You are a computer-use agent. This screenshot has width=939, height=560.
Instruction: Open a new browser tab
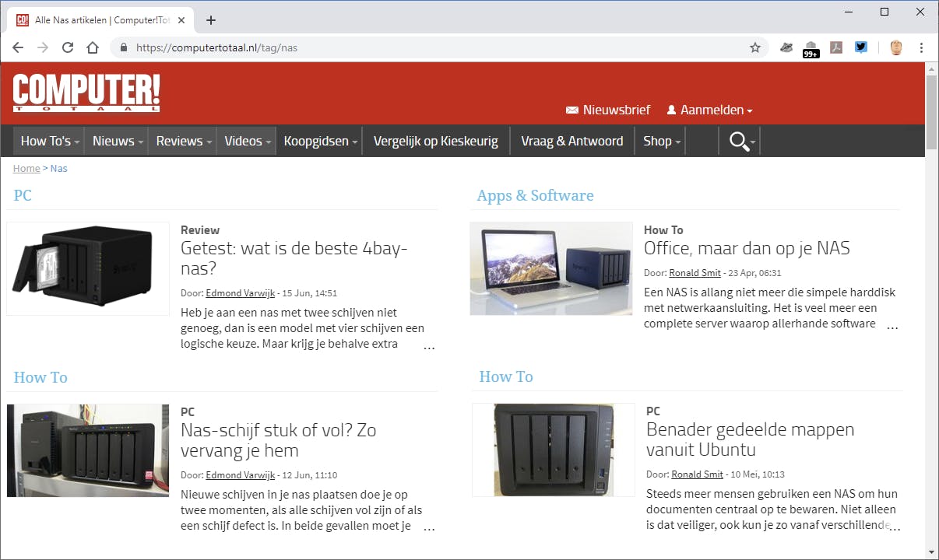click(210, 20)
